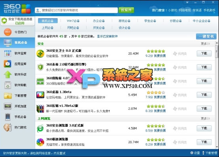
Task: Open 下载管理 in bottom status bar
Action: [210, 153]
